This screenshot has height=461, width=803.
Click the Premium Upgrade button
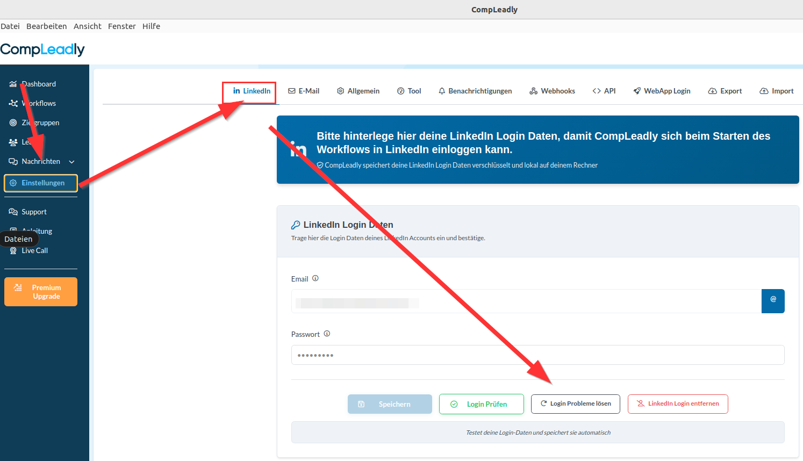point(41,292)
